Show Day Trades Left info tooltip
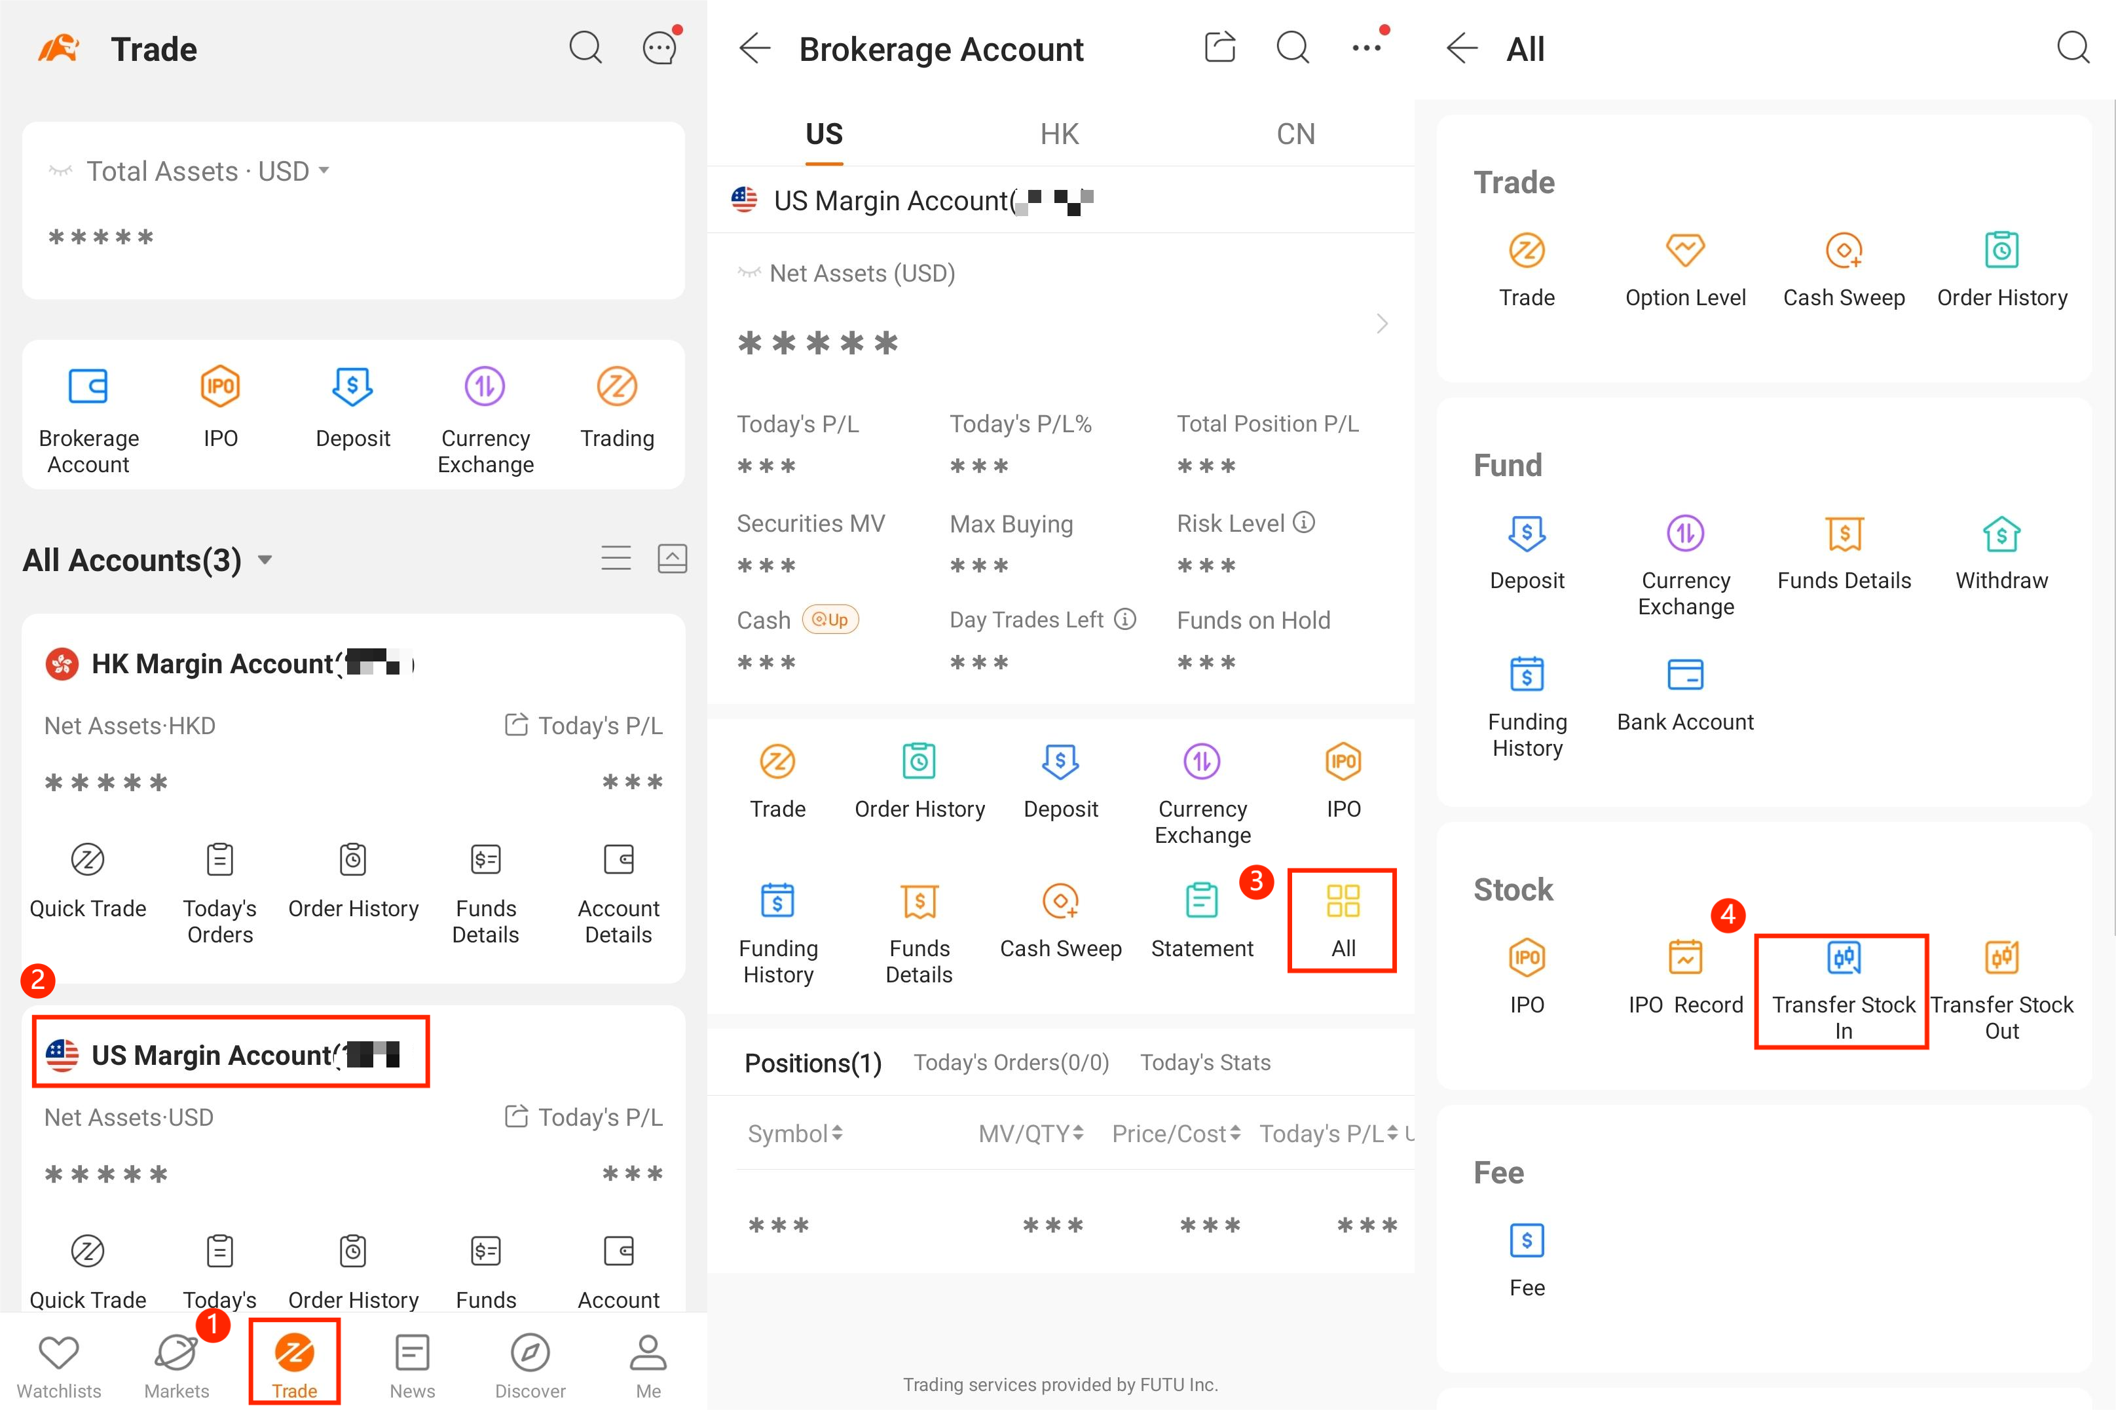 coord(1125,619)
